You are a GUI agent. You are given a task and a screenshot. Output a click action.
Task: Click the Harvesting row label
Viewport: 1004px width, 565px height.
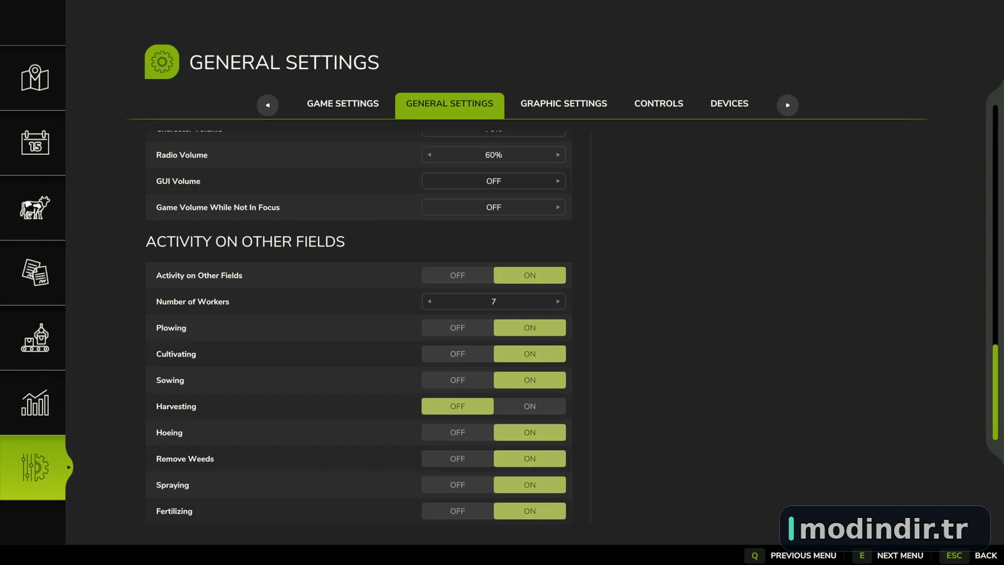(x=176, y=407)
